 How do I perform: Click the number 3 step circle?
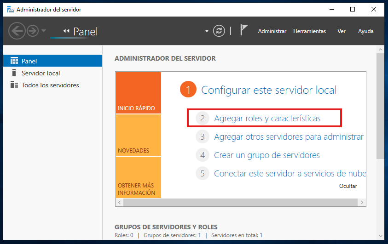tap(203, 136)
